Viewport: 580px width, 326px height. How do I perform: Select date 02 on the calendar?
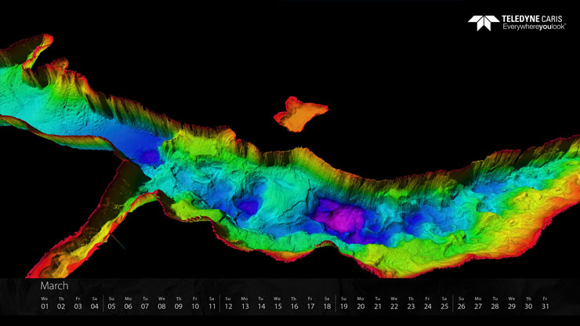(x=61, y=306)
